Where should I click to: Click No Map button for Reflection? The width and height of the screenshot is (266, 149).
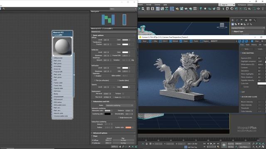click(123, 143)
